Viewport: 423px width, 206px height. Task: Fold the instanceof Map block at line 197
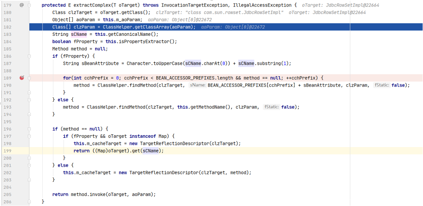(x=29, y=136)
